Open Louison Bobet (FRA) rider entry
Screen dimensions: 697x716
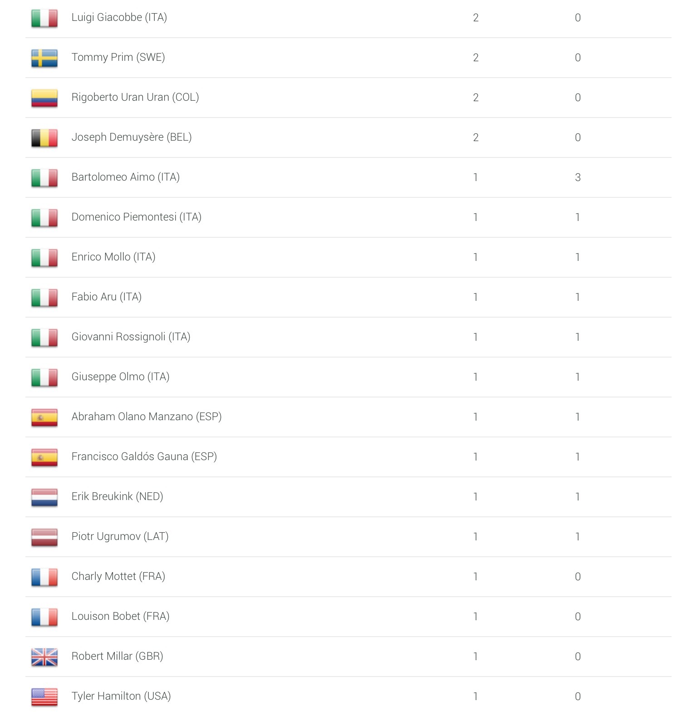(x=120, y=616)
